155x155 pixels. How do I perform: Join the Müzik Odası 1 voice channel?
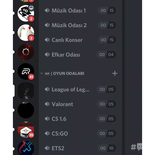pyautogui.click(x=80, y=11)
